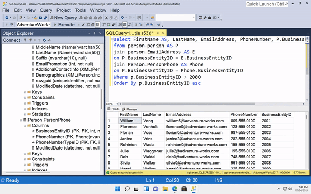Collapse the Person.PersonPhone table node
Viewport: 311px width, 194px height.
21,120
